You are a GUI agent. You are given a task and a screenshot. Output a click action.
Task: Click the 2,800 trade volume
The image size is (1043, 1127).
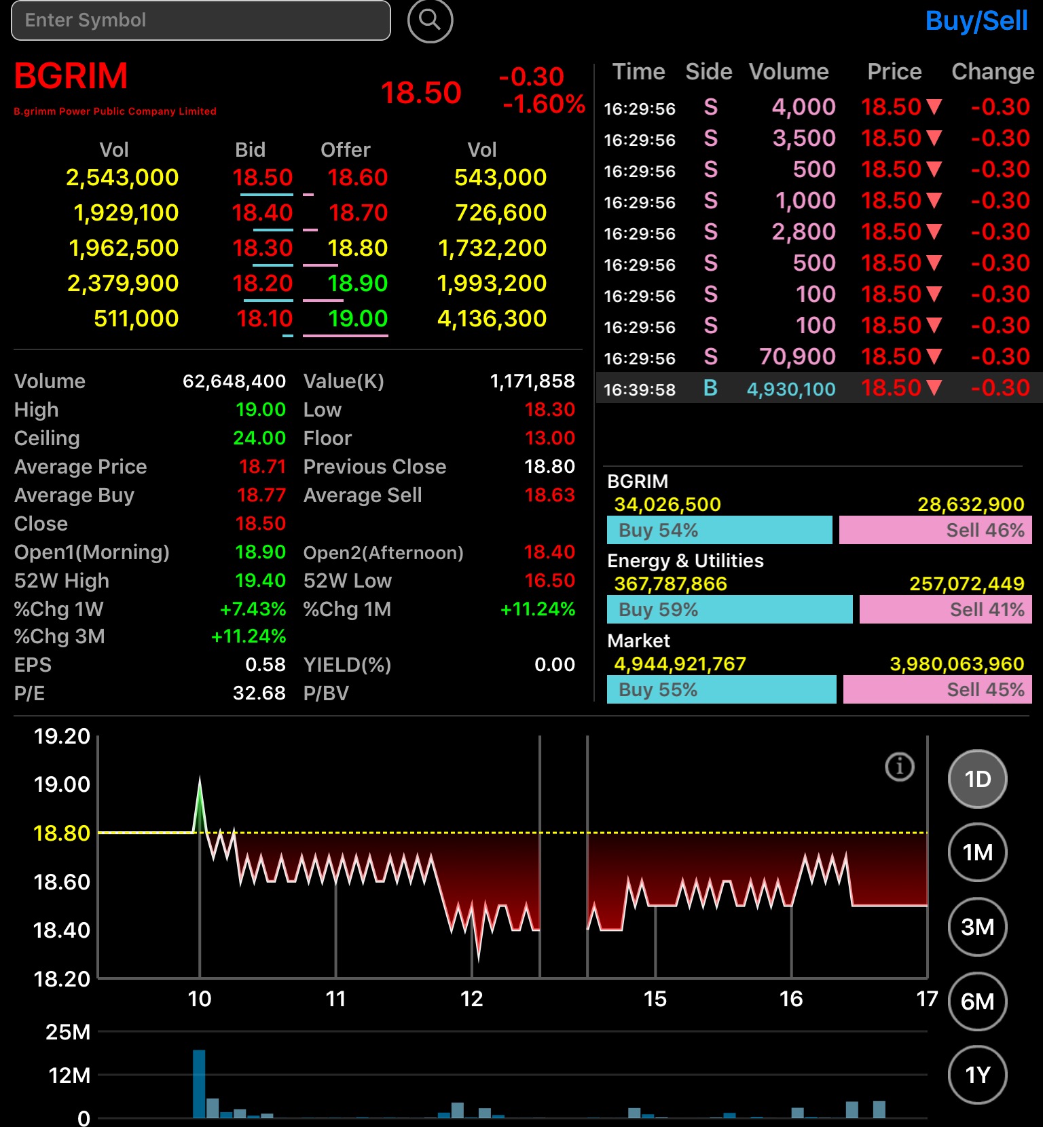804,232
